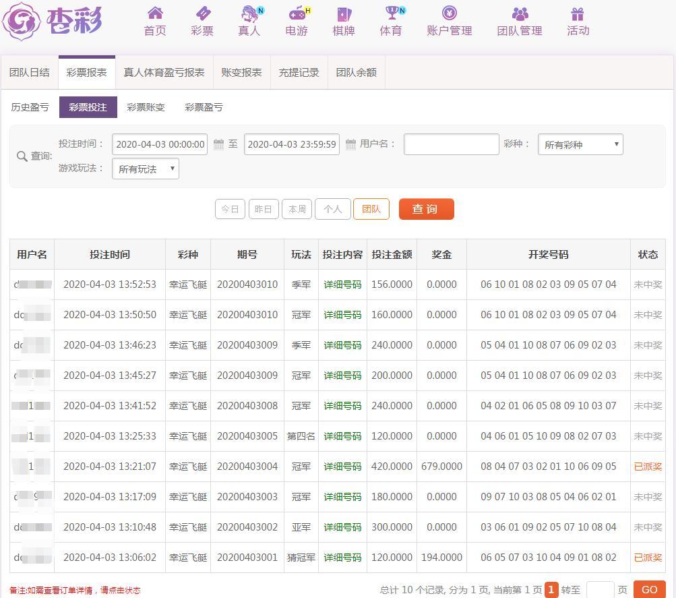This screenshot has width=676, height=598.
Task: Open the 账户管理 yen coin icon
Action: point(450,13)
